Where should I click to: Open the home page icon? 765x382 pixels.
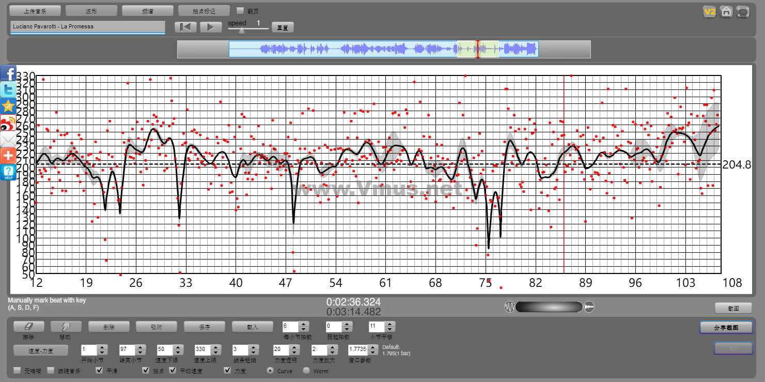coord(726,12)
